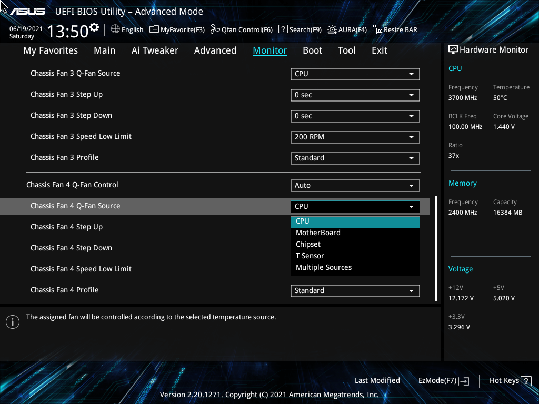The width and height of the screenshot is (539, 404).
Task: Open Search using the F9 icon
Action: pyautogui.click(x=283, y=29)
